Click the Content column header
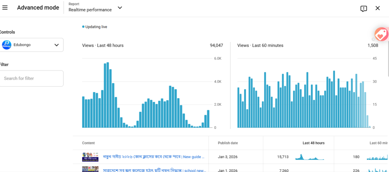The width and height of the screenshot is (389, 172). pyautogui.click(x=88, y=143)
